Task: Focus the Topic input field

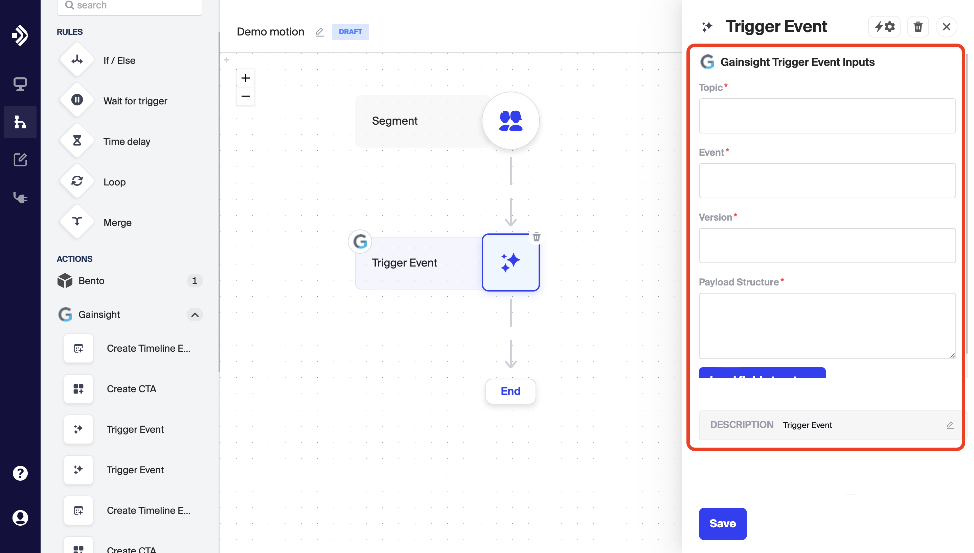Action: tap(827, 116)
